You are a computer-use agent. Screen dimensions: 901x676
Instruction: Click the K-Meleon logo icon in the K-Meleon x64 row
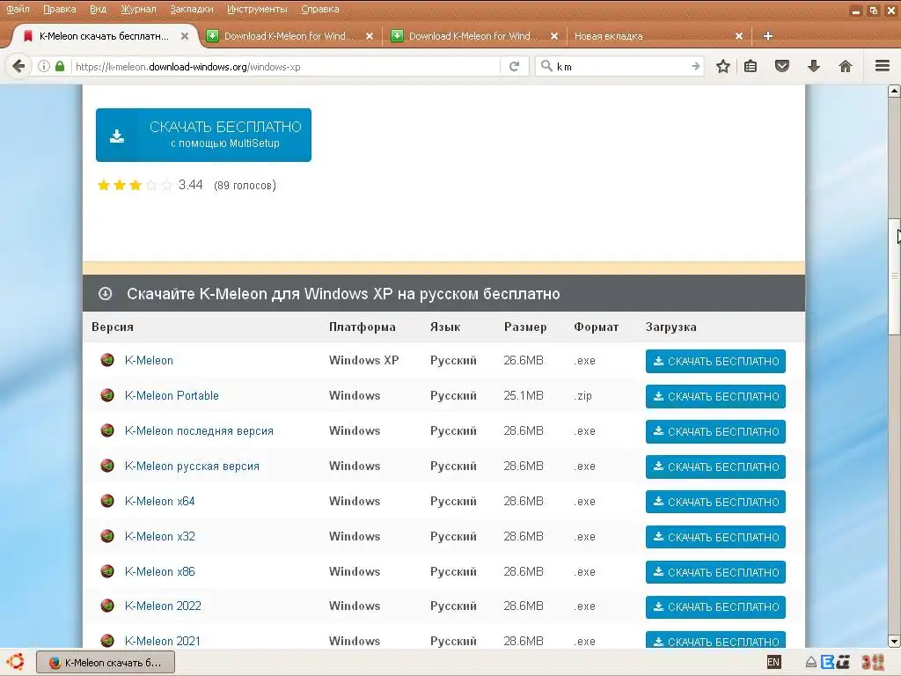coord(107,501)
